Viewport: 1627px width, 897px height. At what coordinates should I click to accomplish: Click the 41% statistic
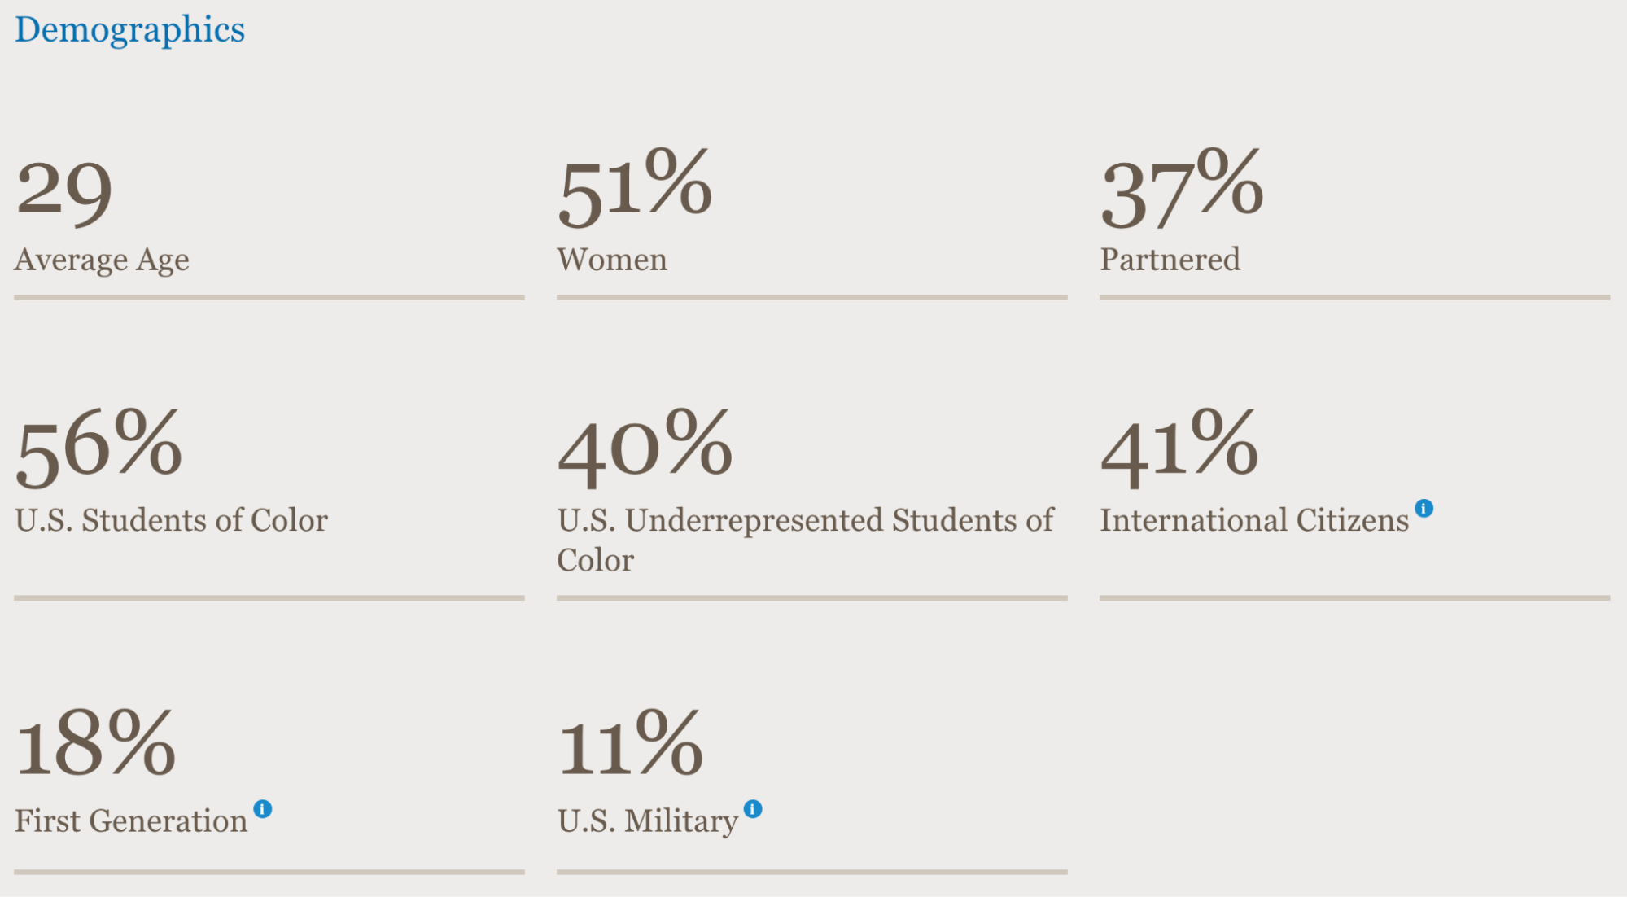tap(1179, 448)
